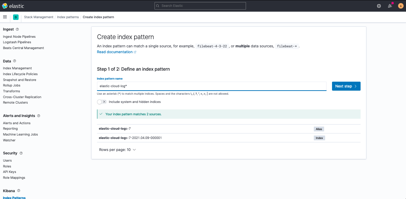The image size is (406, 199).
Task: Click the Index badge
Action: pos(319,138)
